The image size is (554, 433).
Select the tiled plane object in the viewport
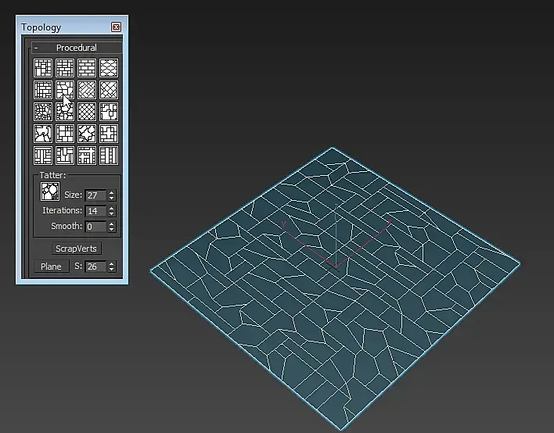335,289
